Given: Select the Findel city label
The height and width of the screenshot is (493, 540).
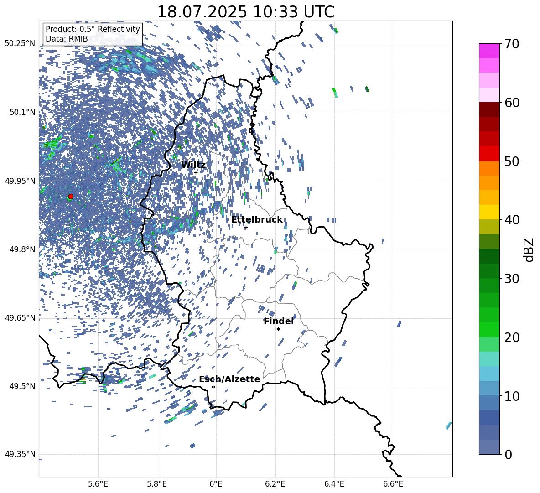Looking at the screenshot, I should click(x=279, y=321).
